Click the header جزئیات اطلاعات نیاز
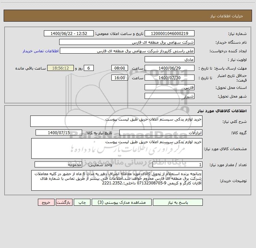 (x=227, y=16)
